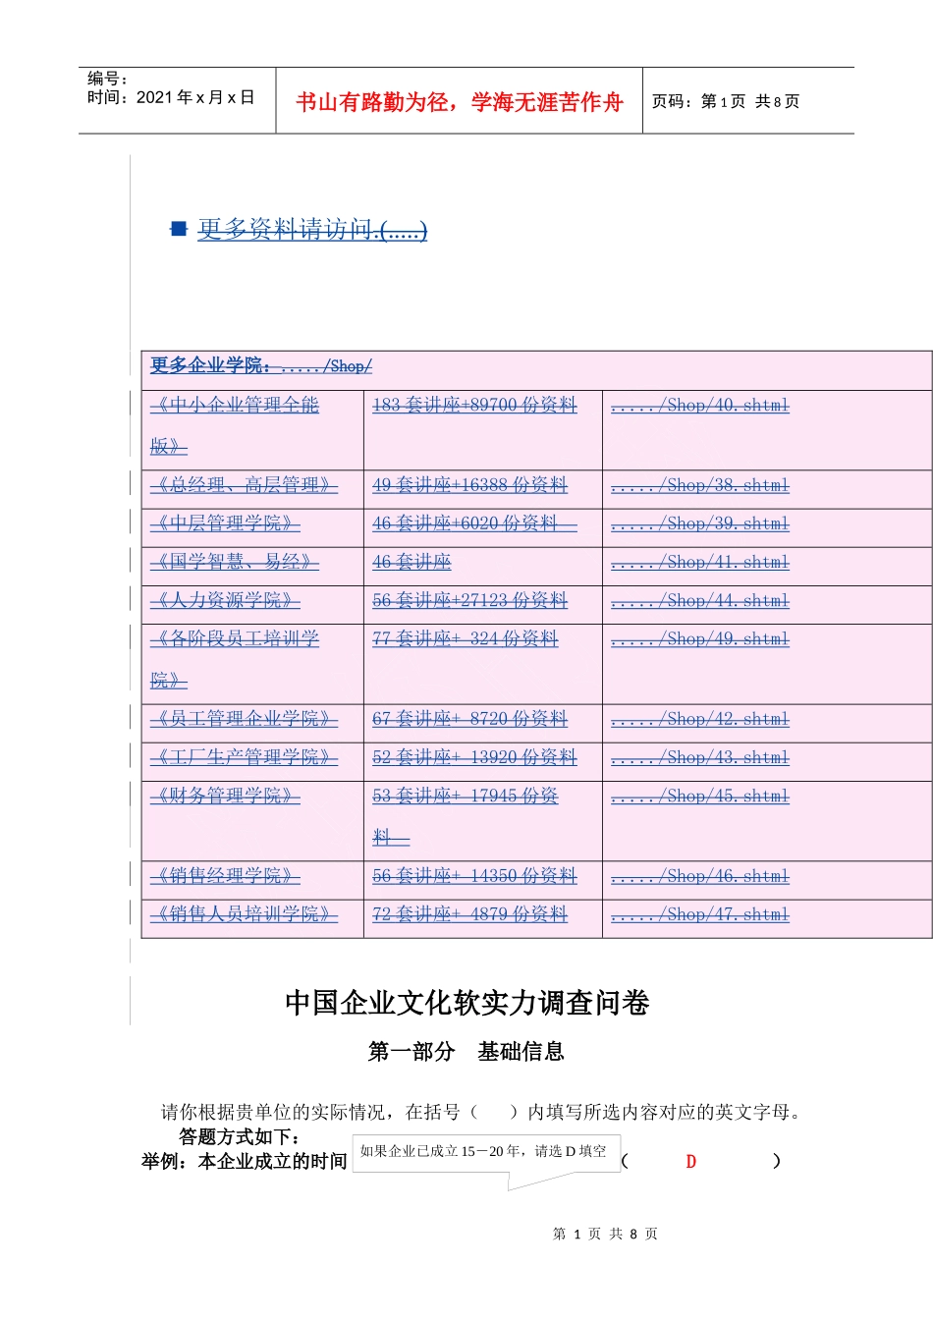
Task: Open 《国学智慧、易经》 link
Action: [235, 562]
